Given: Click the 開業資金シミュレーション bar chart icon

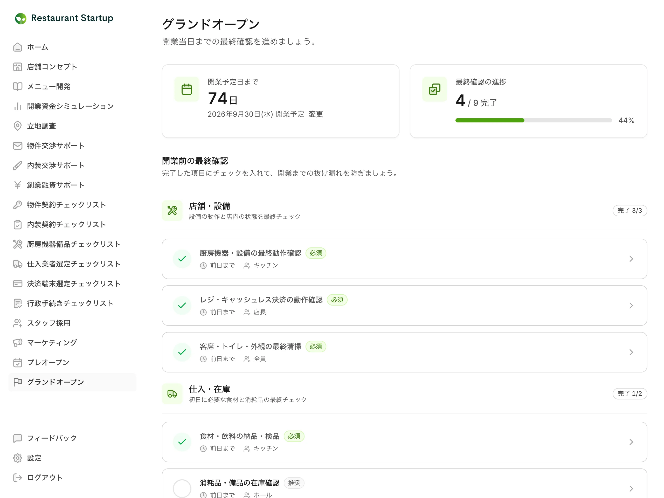Looking at the screenshot, I should point(17,106).
